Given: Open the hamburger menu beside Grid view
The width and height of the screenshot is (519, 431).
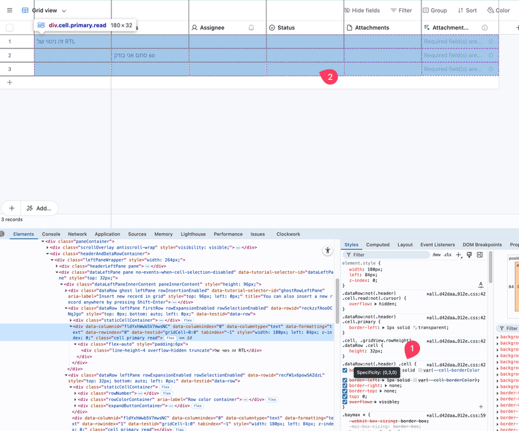Looking at the screenshot, I should [10, 11].
